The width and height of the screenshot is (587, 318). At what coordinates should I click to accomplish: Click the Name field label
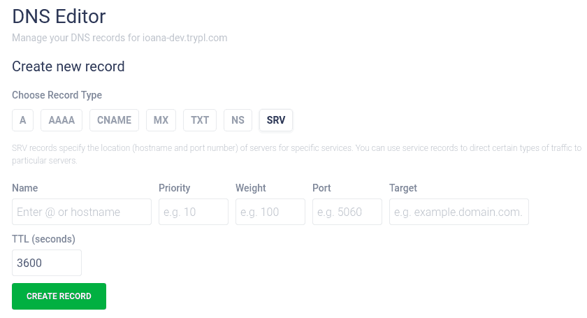pyautogui.click(x=24, y=188)
